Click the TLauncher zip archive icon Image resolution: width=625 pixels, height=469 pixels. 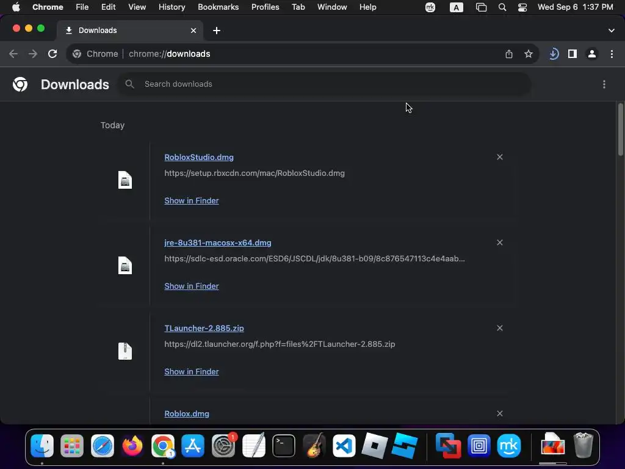point(125,351)
